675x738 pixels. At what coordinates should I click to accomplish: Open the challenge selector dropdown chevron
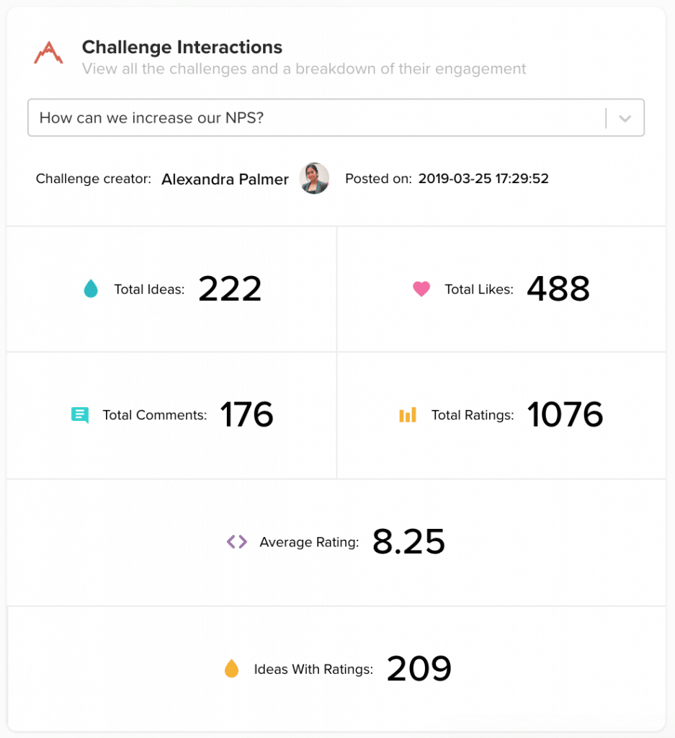pos(625,118)
